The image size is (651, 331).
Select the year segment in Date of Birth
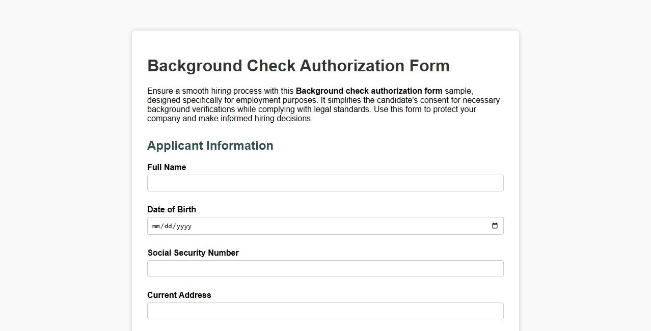click(184, 226)
